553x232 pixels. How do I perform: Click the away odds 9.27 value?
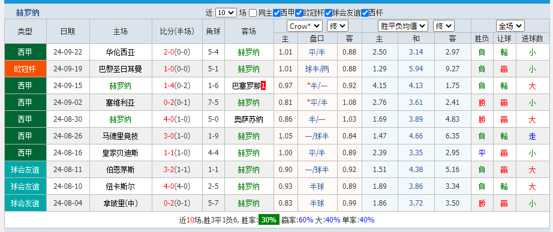point(452,69)
